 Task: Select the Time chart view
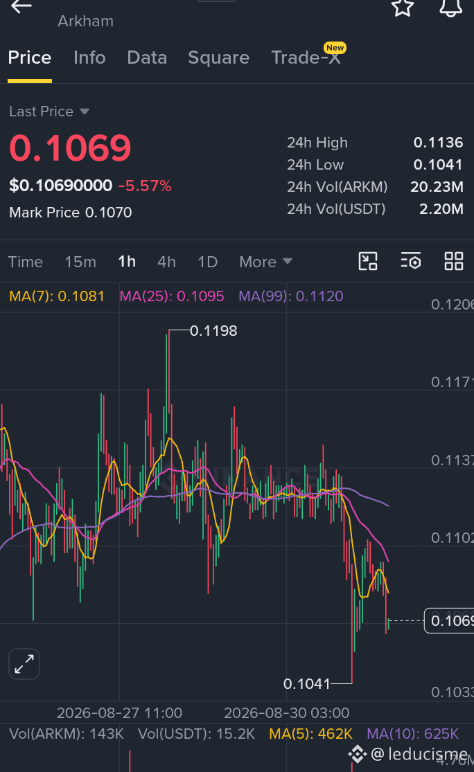[x=25, y=262]
